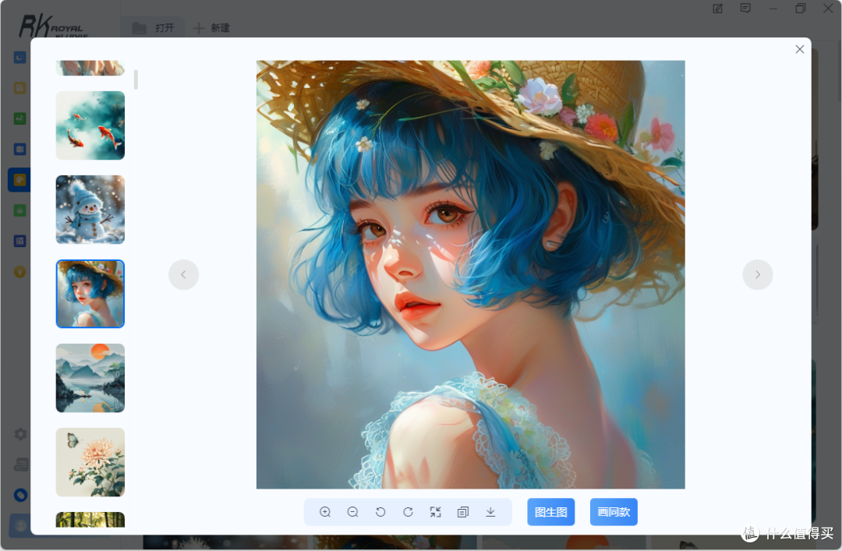Select the mountain sunset landscape thumbnail
Viewport: 842px width, 551px height.
coord(90,378)
